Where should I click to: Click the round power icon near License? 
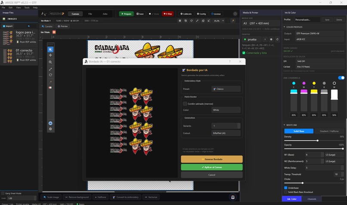tap(235, 14)
